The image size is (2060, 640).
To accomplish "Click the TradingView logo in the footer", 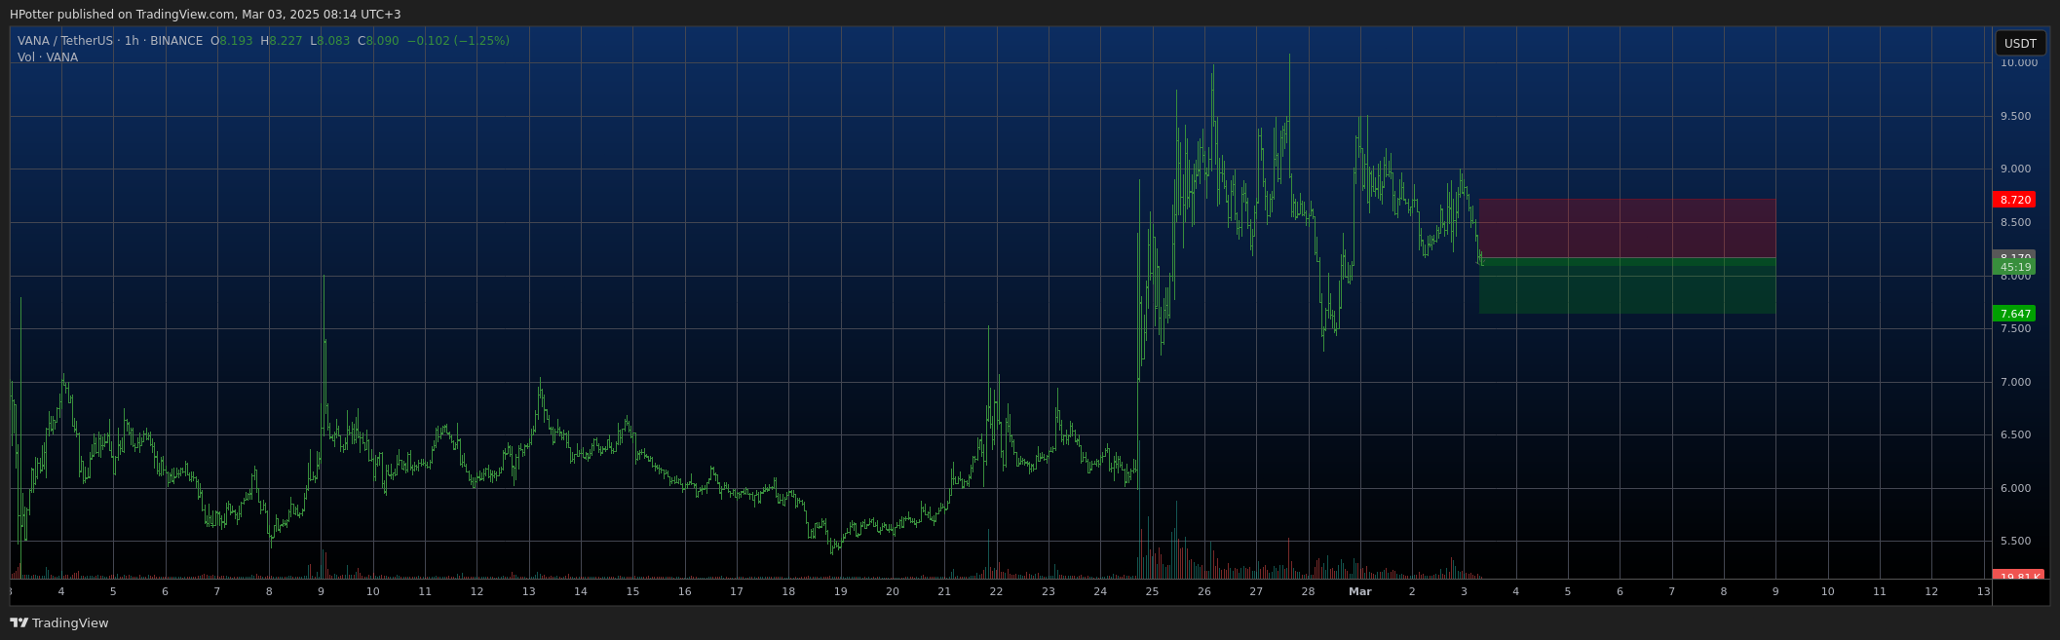I will click(59, 623).
